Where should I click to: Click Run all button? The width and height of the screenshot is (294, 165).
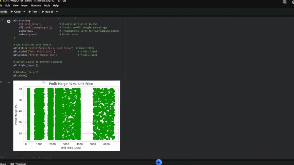(48, 12)
